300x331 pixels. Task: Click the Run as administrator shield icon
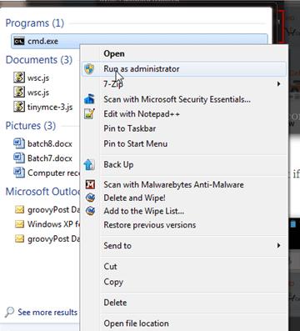pos(89,68)
